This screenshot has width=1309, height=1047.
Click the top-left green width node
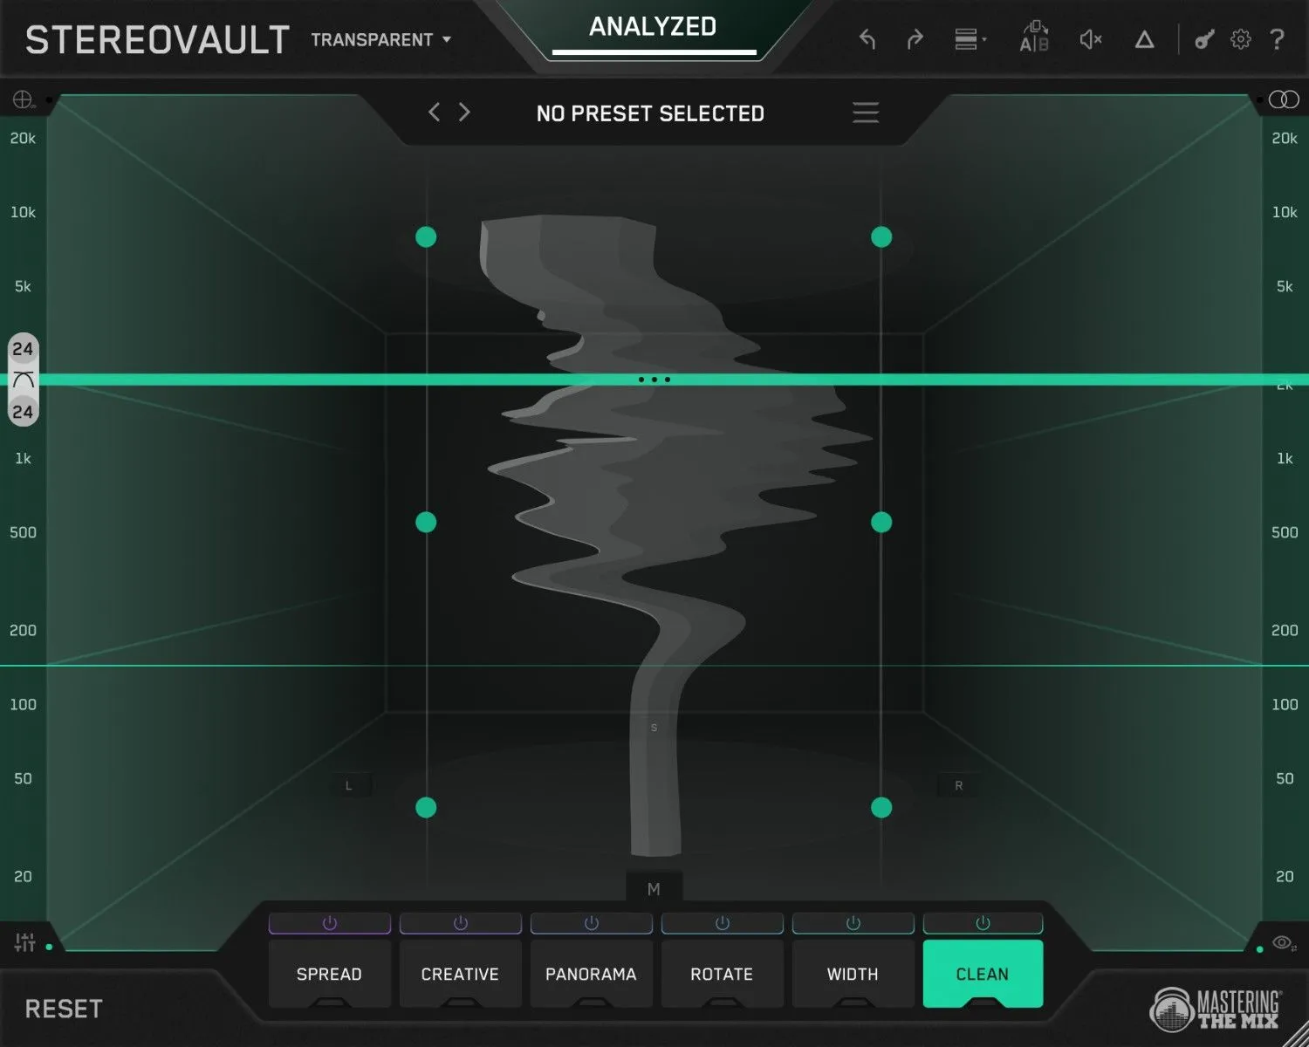tap(426, 237)
